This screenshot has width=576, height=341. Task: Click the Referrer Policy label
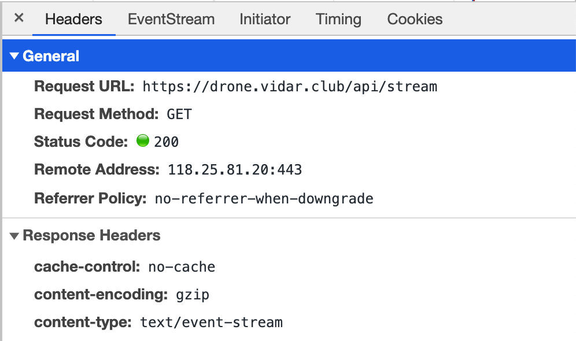(x=90, y=199)
